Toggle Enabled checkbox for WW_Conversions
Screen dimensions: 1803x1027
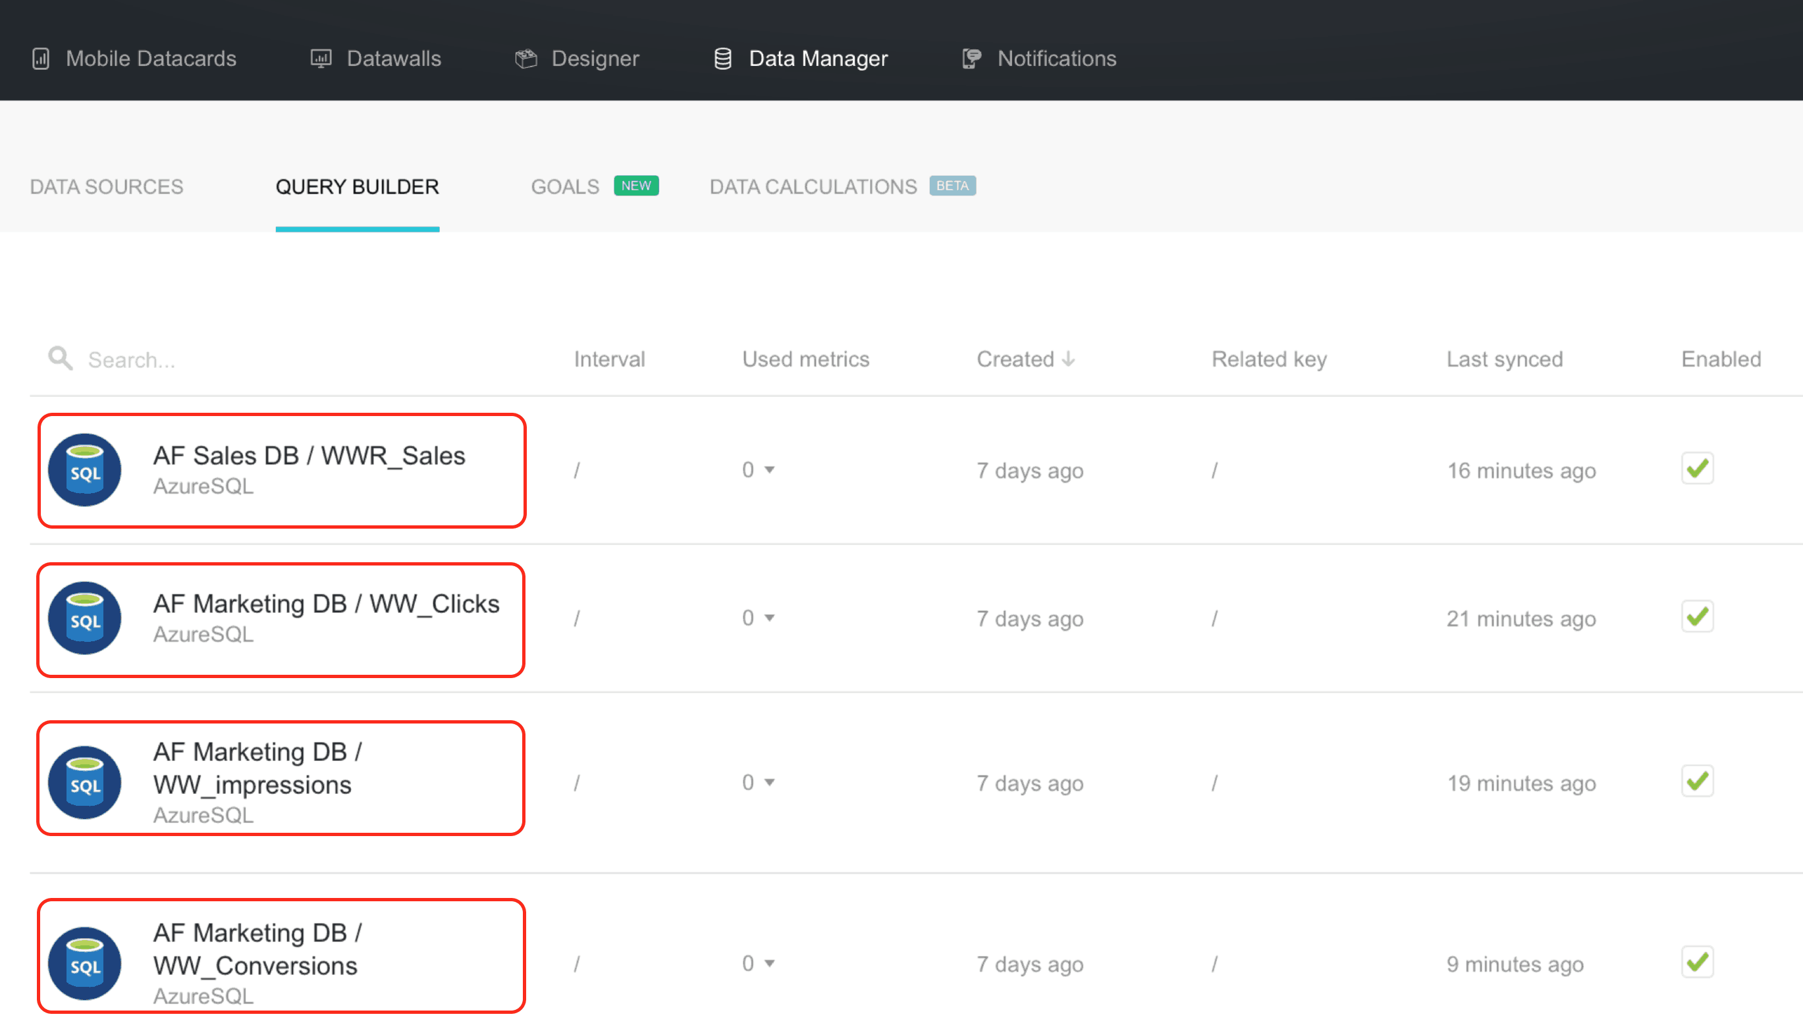point(1696,962)
